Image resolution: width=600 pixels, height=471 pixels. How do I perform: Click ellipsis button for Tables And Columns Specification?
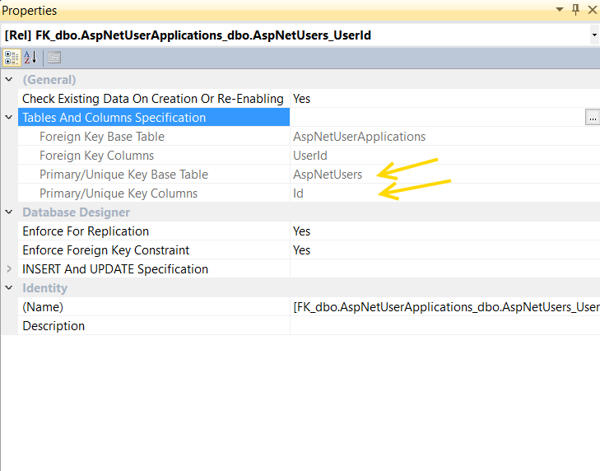click(x=592, y=118)
